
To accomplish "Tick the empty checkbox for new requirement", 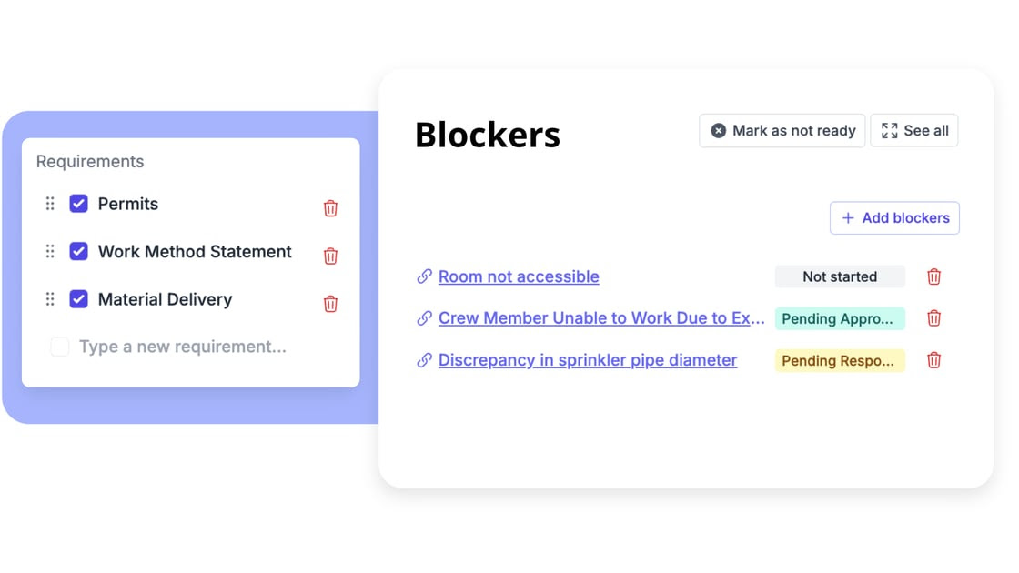I will [x=60, y=347].
